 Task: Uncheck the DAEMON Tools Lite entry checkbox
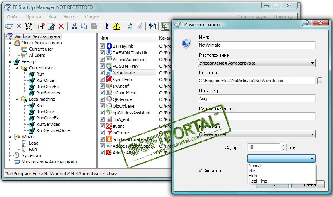point(102,52)
